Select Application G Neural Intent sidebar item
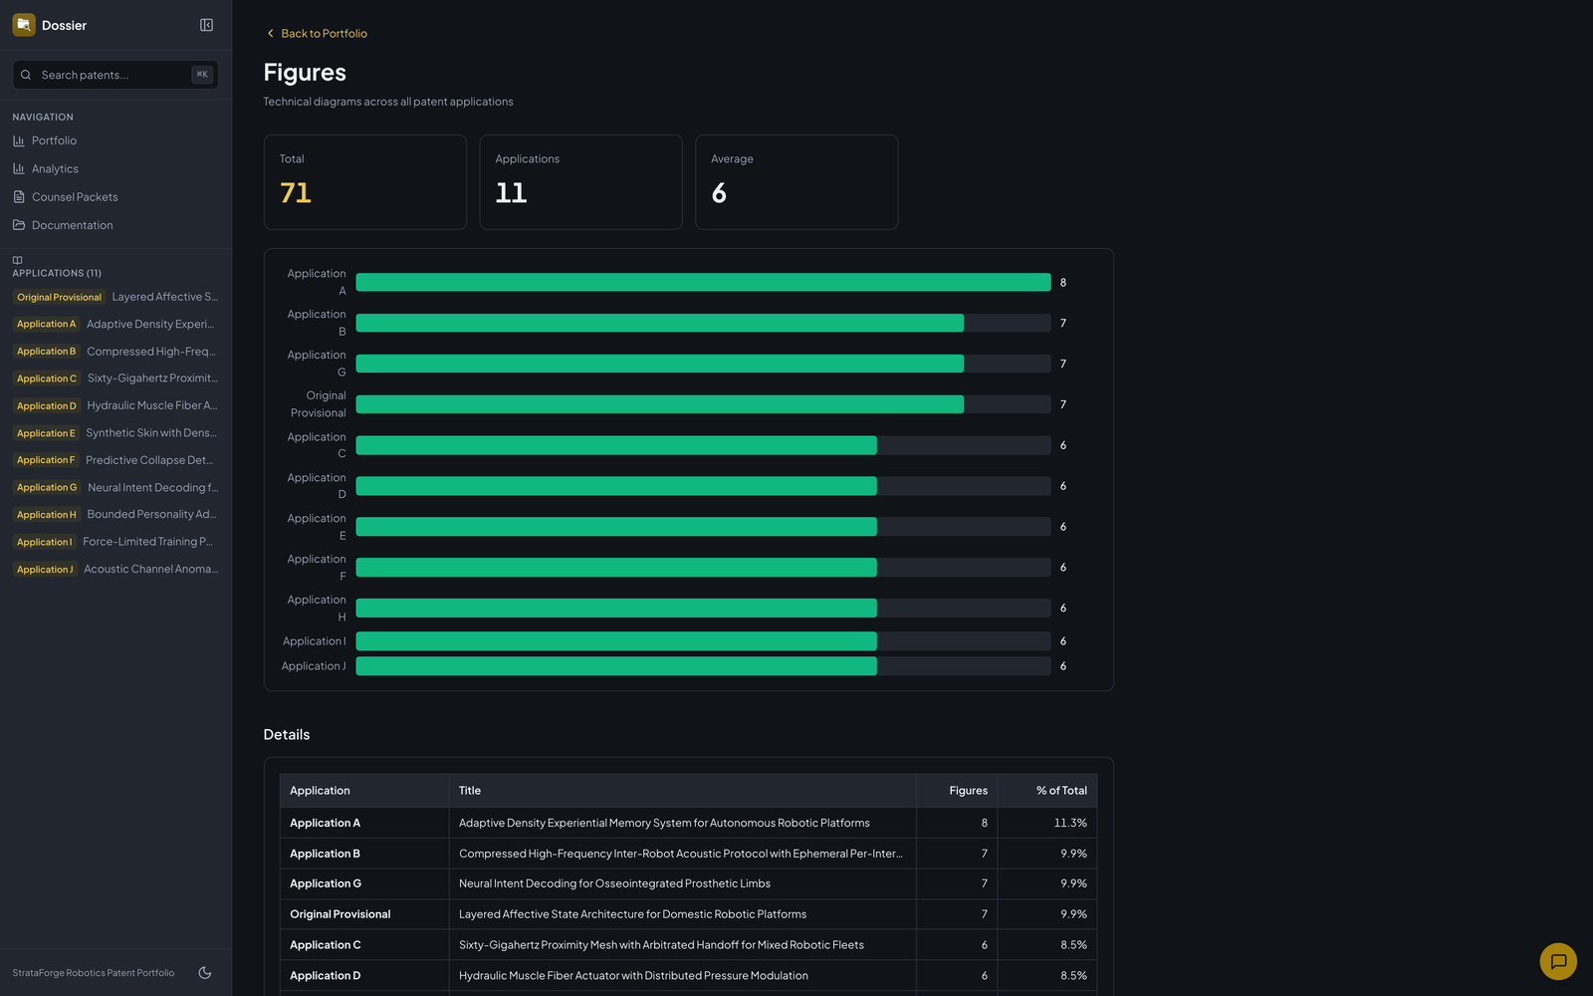Viewport: 1593px width, 996px height. point(115,487)
